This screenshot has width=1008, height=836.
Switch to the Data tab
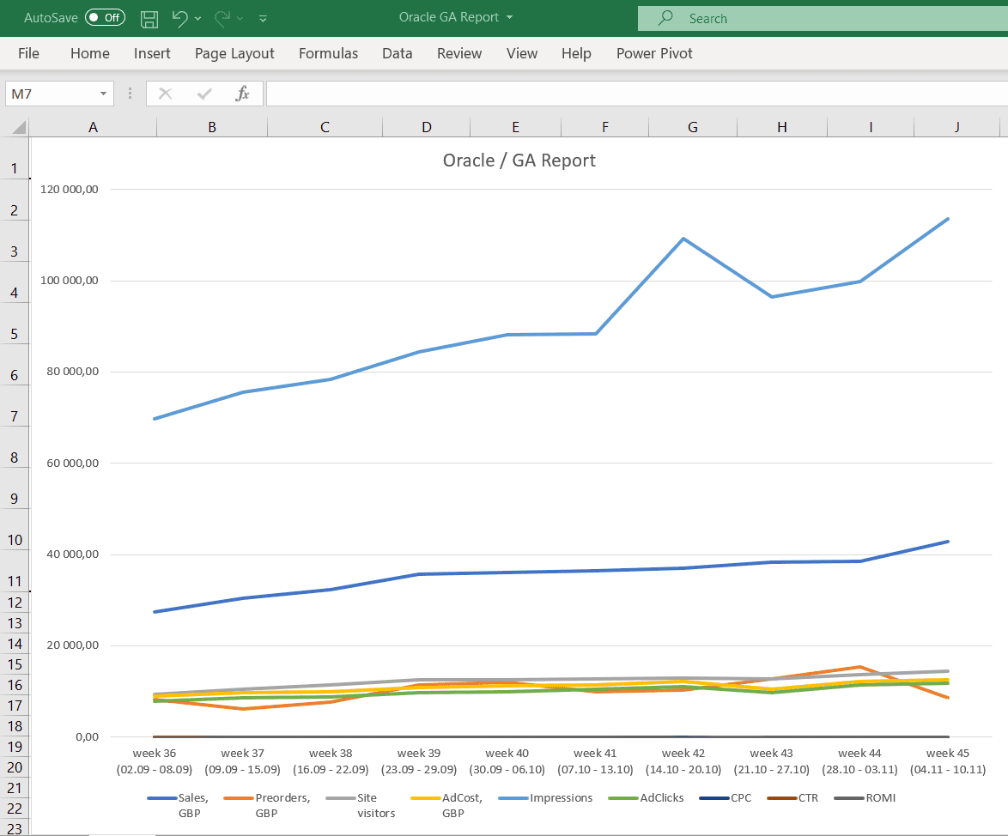[398, 53]
